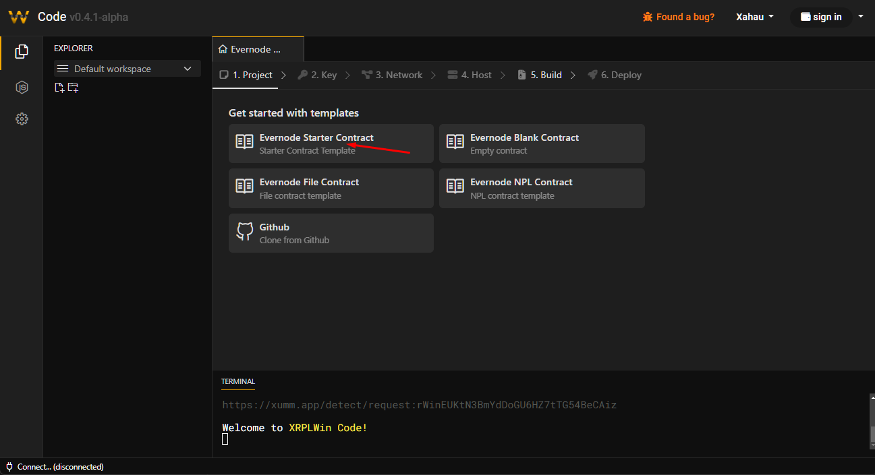The height and width of the screenshot is (475, 875).
Task: Choose the Evernode File Contract template
Action: pyautogui.click(x=331, y=189)
